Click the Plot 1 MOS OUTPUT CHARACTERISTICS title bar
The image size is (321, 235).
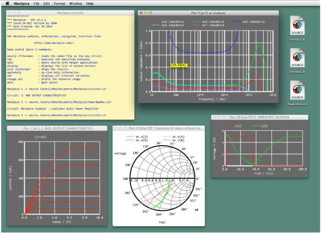57,128
